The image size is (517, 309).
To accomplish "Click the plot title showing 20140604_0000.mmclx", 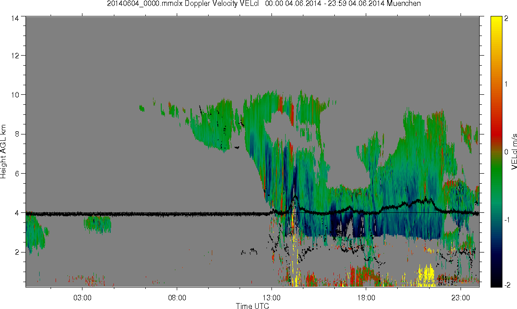I will (x=264, y=4).
